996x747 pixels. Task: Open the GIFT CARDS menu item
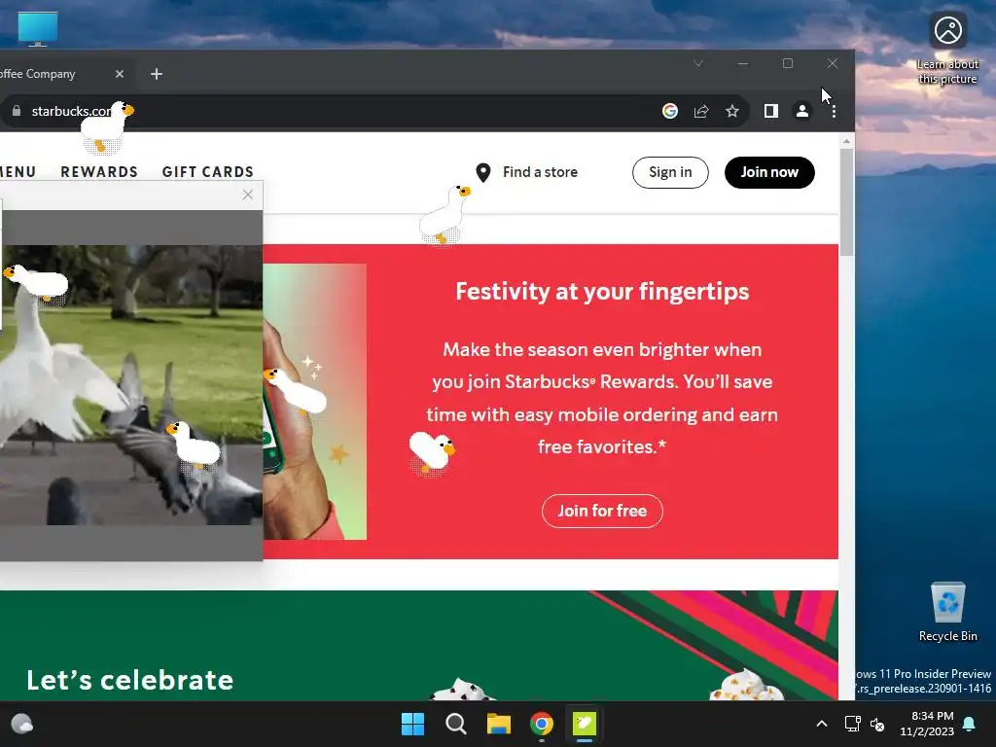tap(208, 172)
